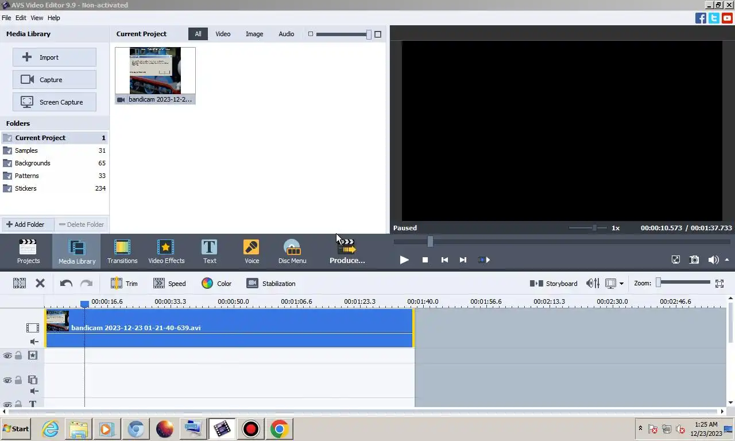
Task: Open the preview layout dropdown arrow
Action: point(621,284)
